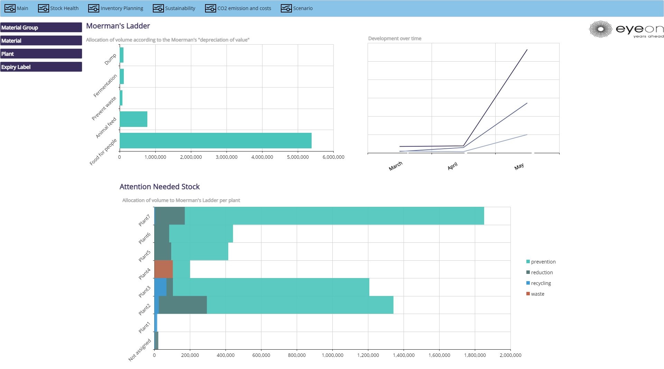Click the waste legend color swatch
The height and width of the screenshot is (369, 664).
pos(528,294)
